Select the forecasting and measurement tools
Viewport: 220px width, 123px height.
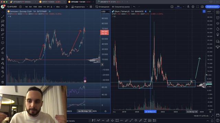3,30
